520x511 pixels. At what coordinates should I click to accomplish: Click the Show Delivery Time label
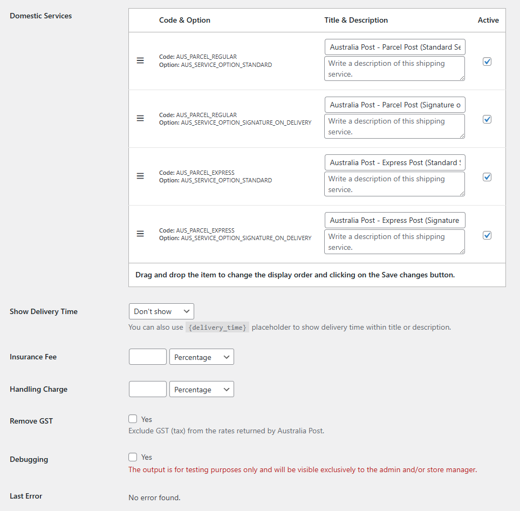pos(44,311)
